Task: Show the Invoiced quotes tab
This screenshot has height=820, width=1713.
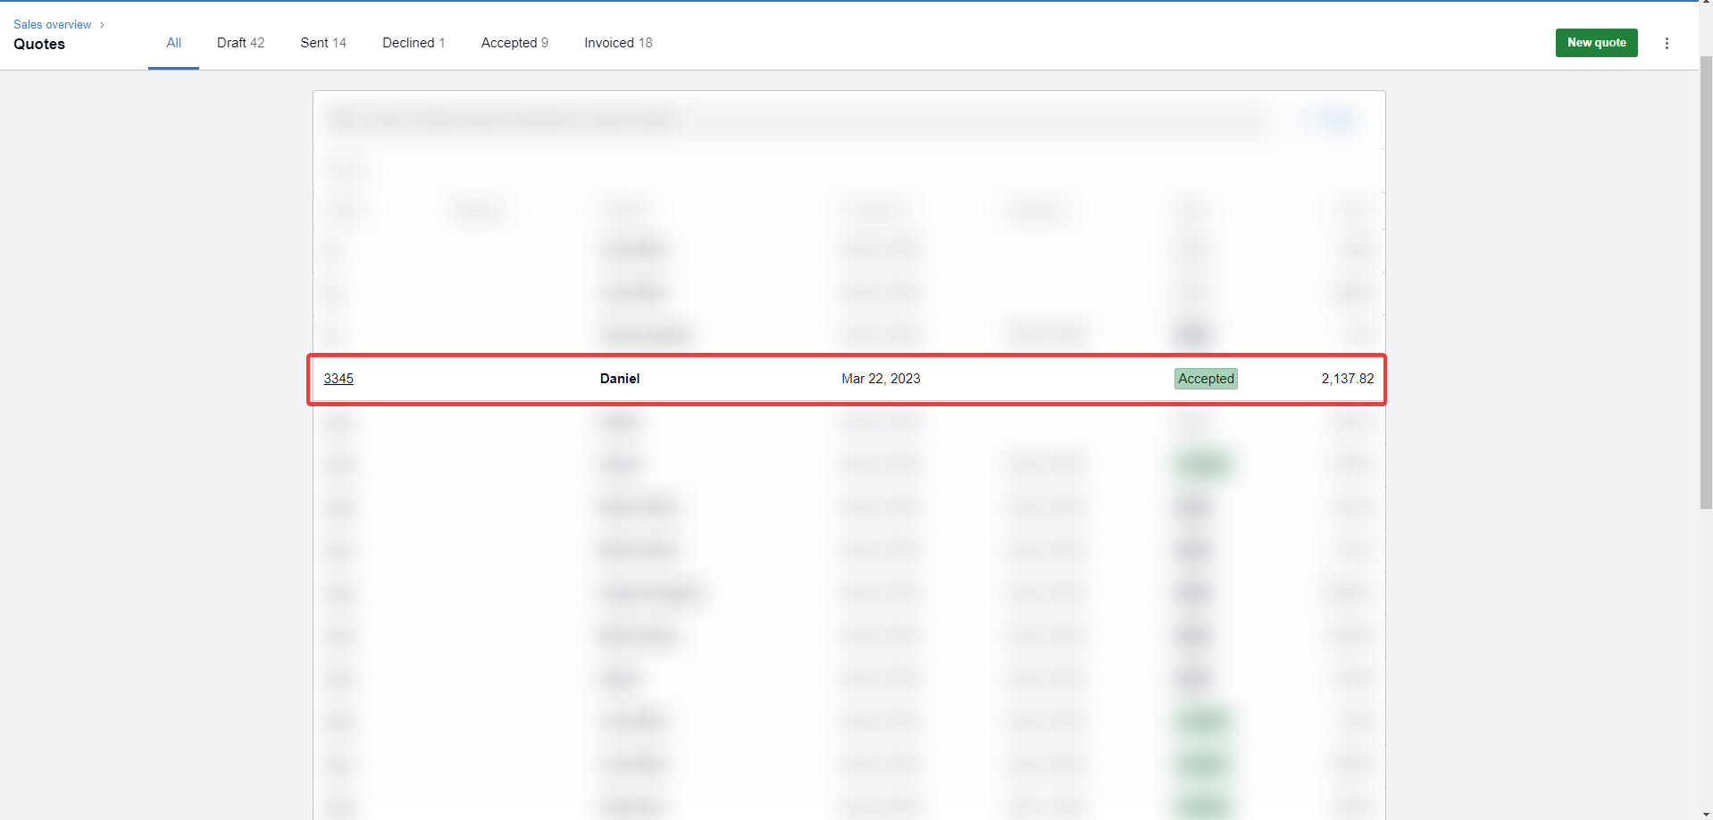Action: point(618,43)
